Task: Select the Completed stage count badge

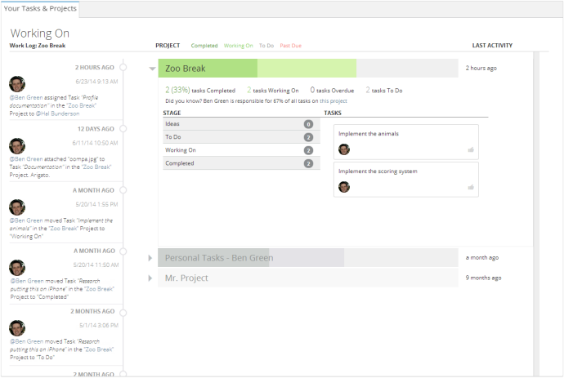Action: point(308,164)
